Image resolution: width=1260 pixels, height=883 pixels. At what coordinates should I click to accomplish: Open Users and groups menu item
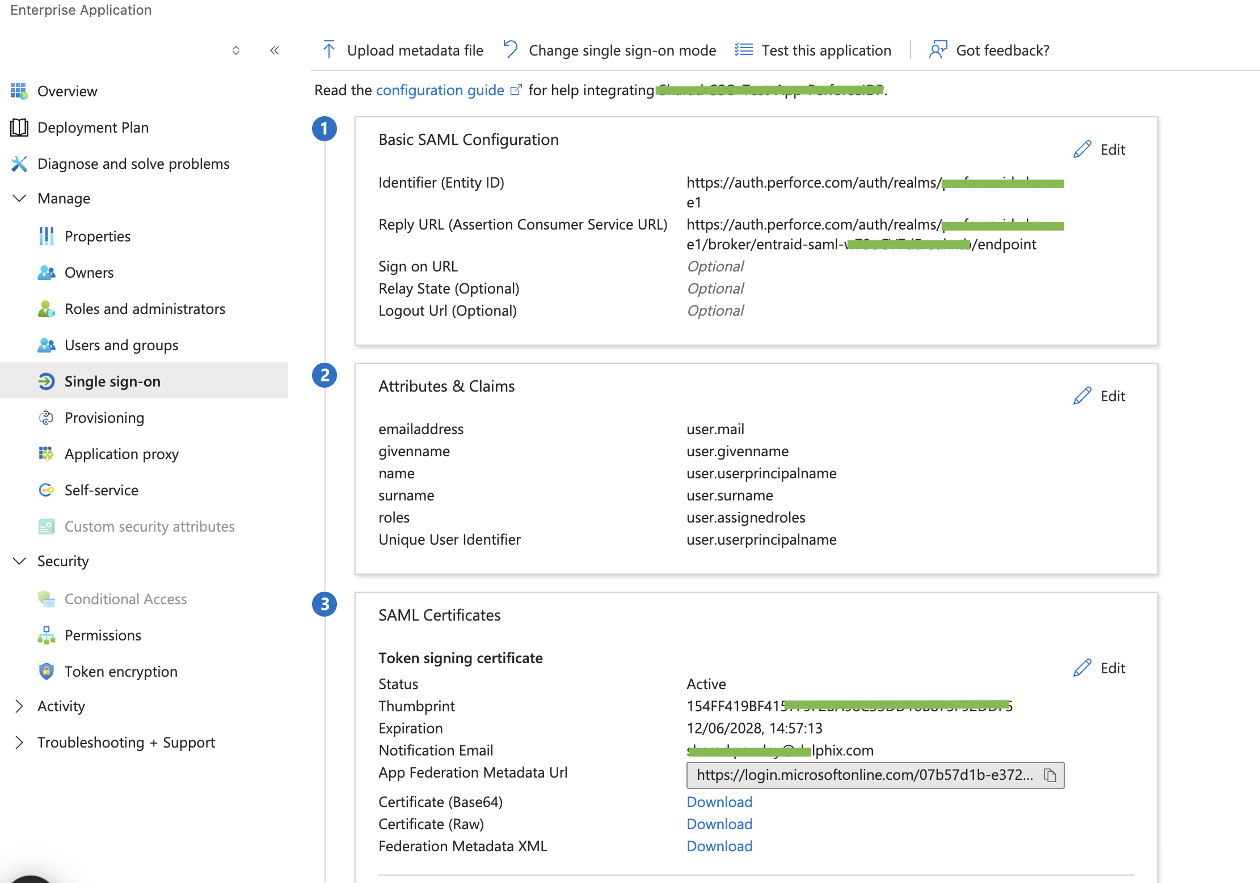[x=121, y=345]
